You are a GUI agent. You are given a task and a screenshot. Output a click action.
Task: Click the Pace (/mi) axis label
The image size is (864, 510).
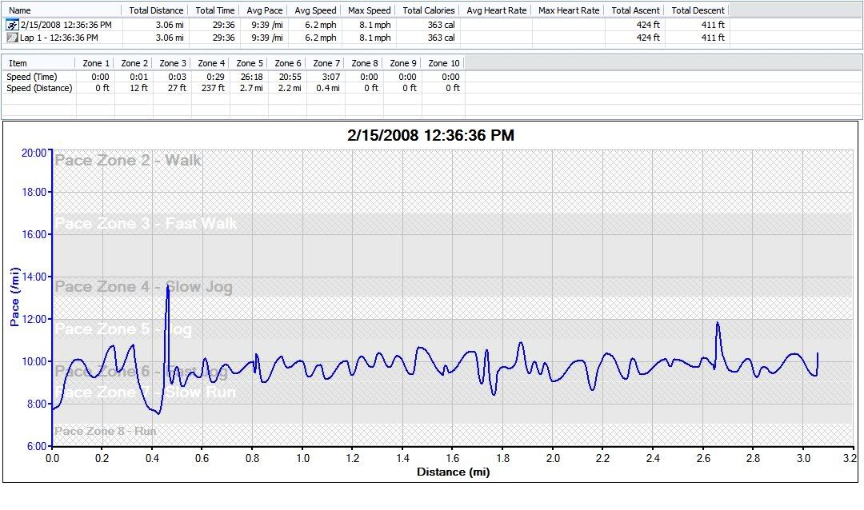pyautogui.click(x=14, y=297)
